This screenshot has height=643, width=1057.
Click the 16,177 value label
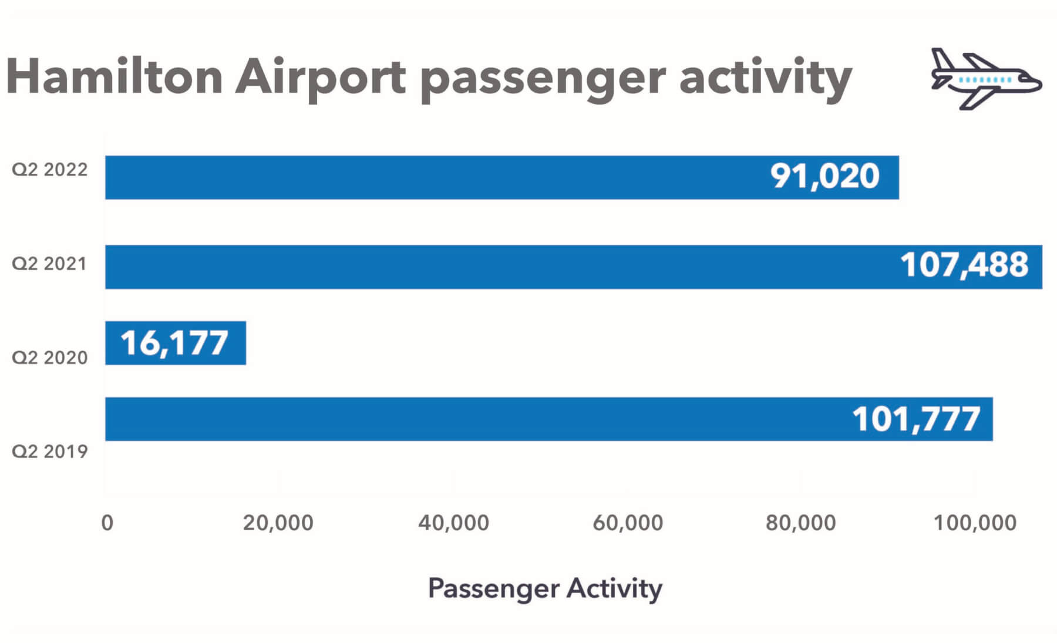[174, 343]
